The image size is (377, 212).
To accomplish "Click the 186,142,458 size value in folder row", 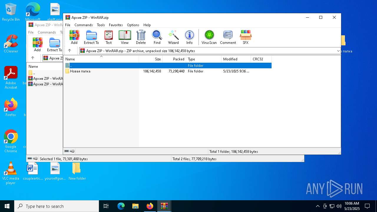I will point(152,71).
